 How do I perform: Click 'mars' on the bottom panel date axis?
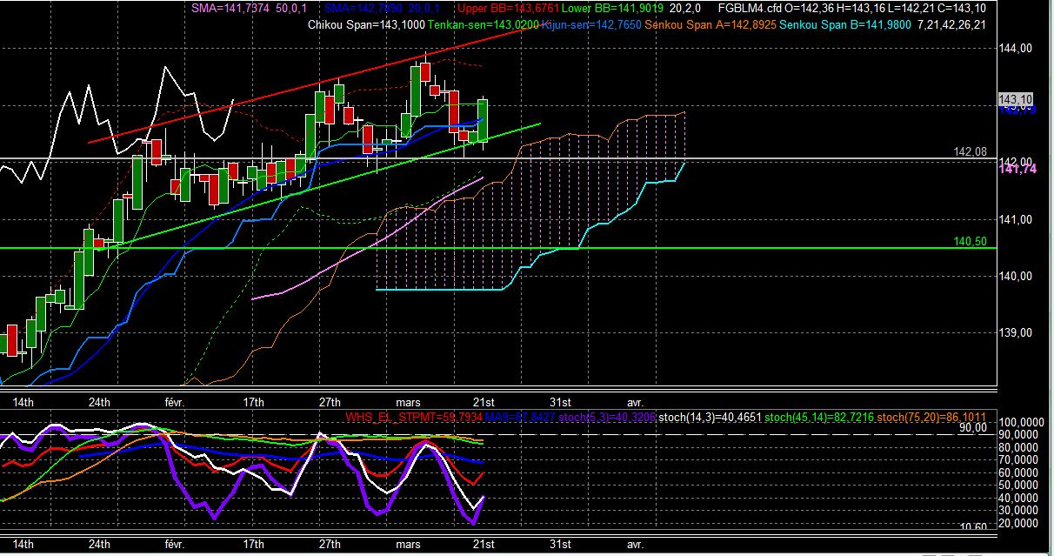tap(409, 544)
